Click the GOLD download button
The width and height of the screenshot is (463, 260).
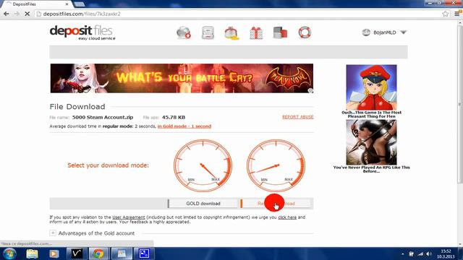pos(203,204)
